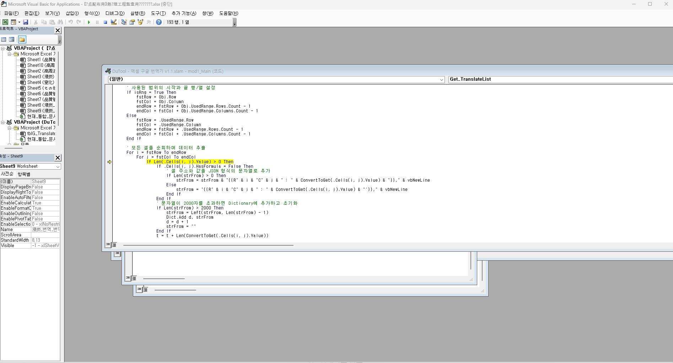Screen dimensions: 673x363
Task: Open the Sheet9 Worksheet properties dropdown
Action: [x=58, y=166]
